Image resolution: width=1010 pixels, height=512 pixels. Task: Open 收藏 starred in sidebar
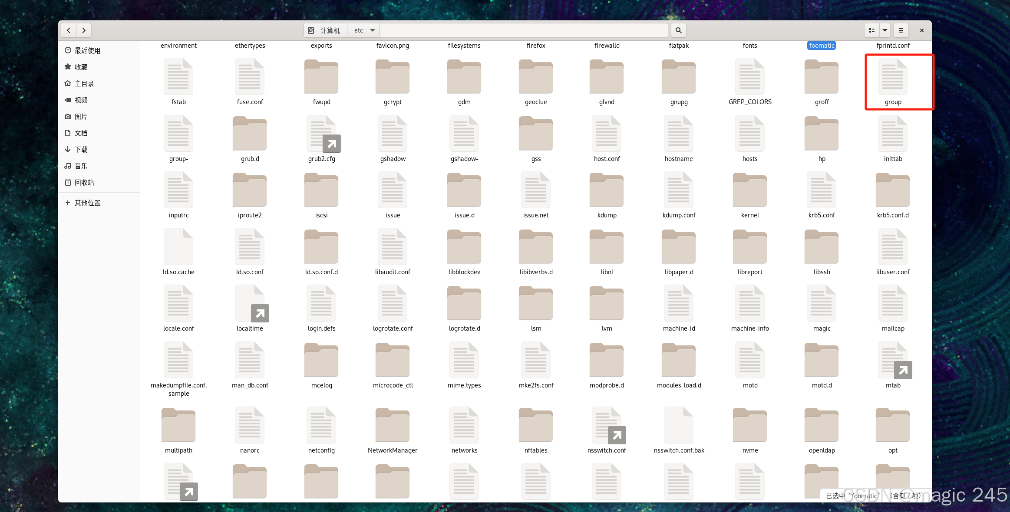(81, 67)
